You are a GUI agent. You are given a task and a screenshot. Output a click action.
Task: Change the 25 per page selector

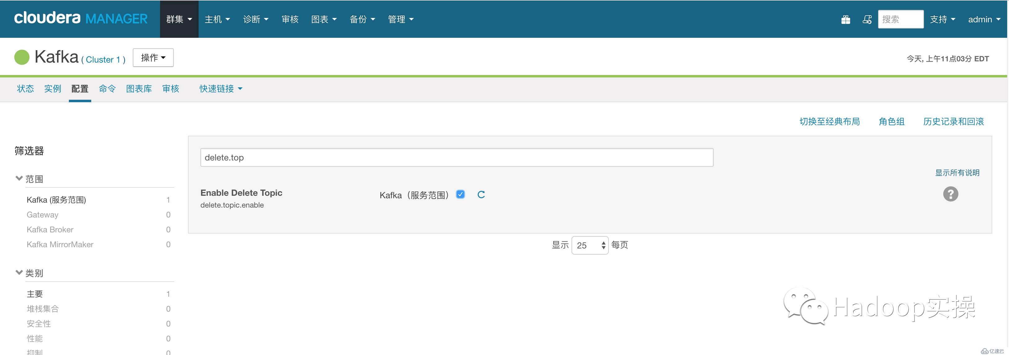590,245
